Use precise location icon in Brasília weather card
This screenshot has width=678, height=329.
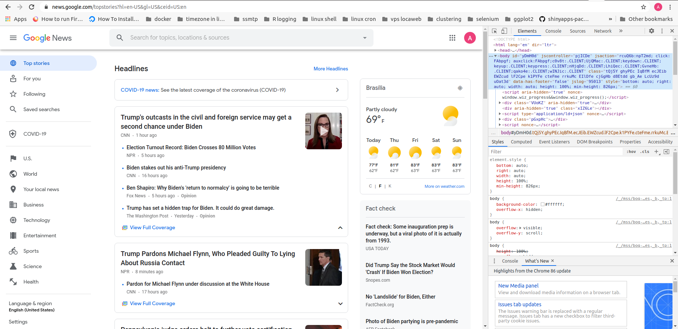pos(460,88)
